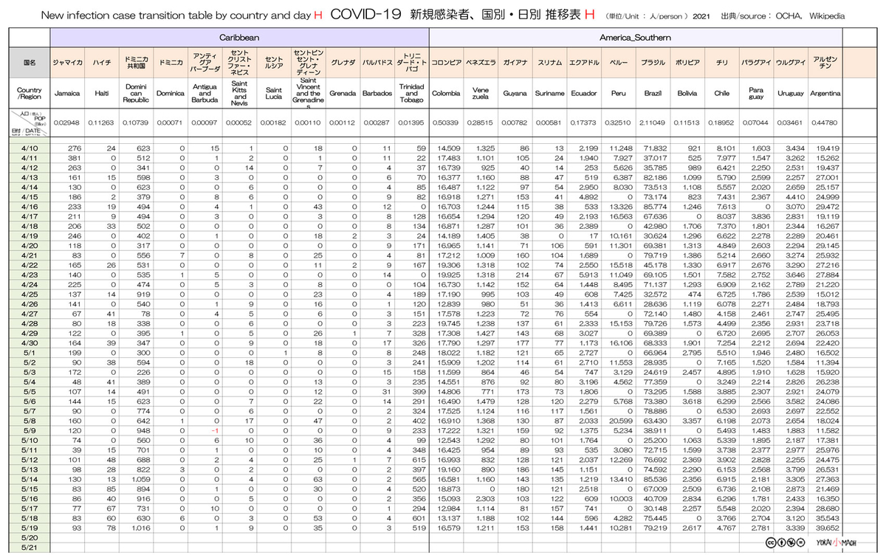Click the '5/9' date row label
886x558 pixels.
click(30, 430)
